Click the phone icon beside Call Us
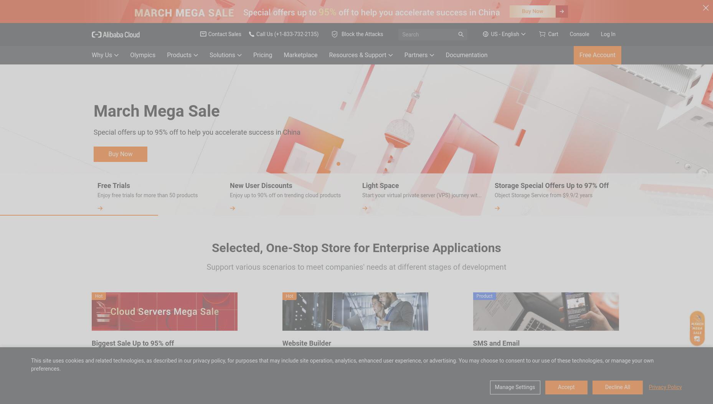The width and height of the screenshot is (713, 404). [251, 34]
